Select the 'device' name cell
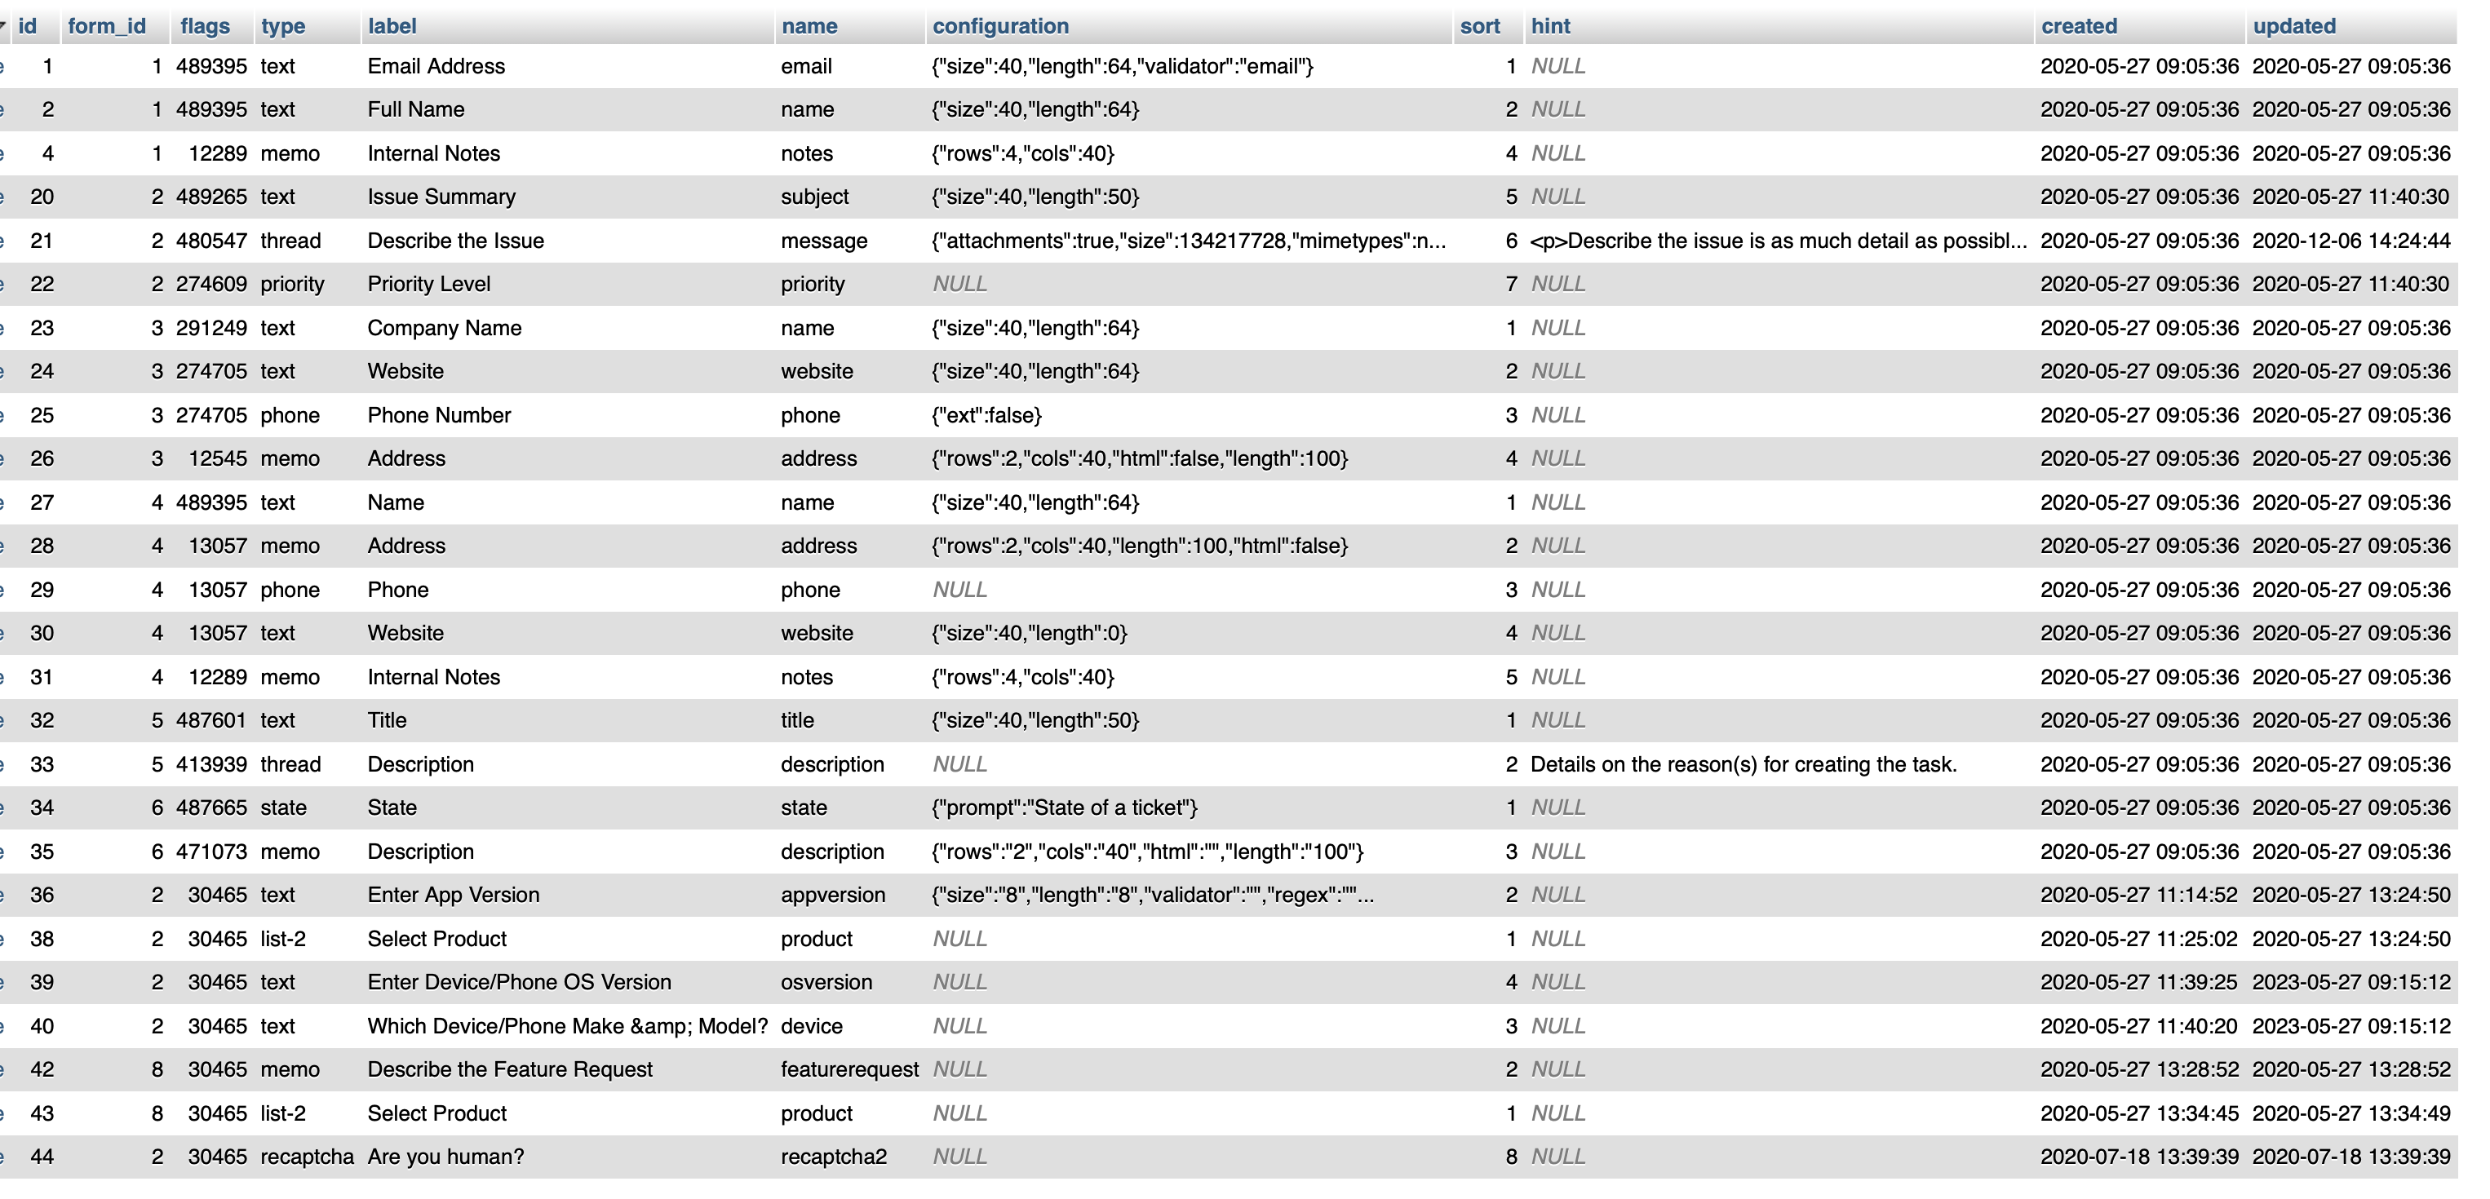 pos(812,1026)
